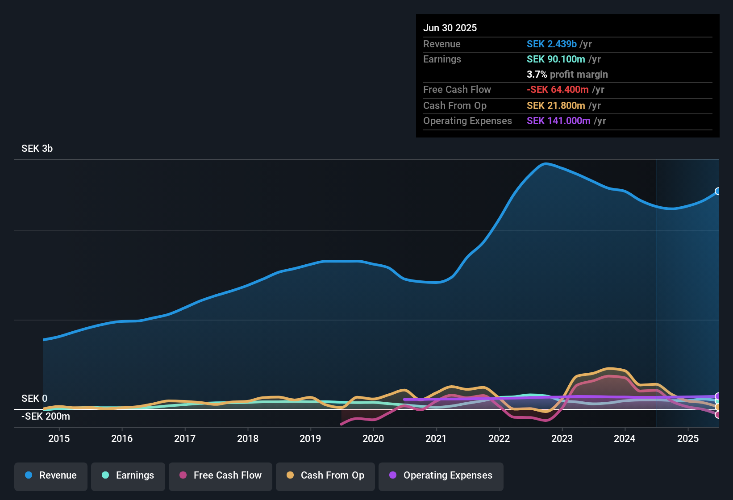Click the SEK 3b axis label
The image size is (733, 500).
coord(37,149)
